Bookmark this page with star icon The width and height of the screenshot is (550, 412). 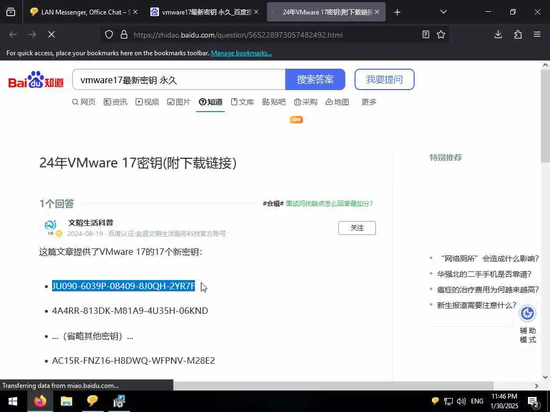(x=441, y=35)
